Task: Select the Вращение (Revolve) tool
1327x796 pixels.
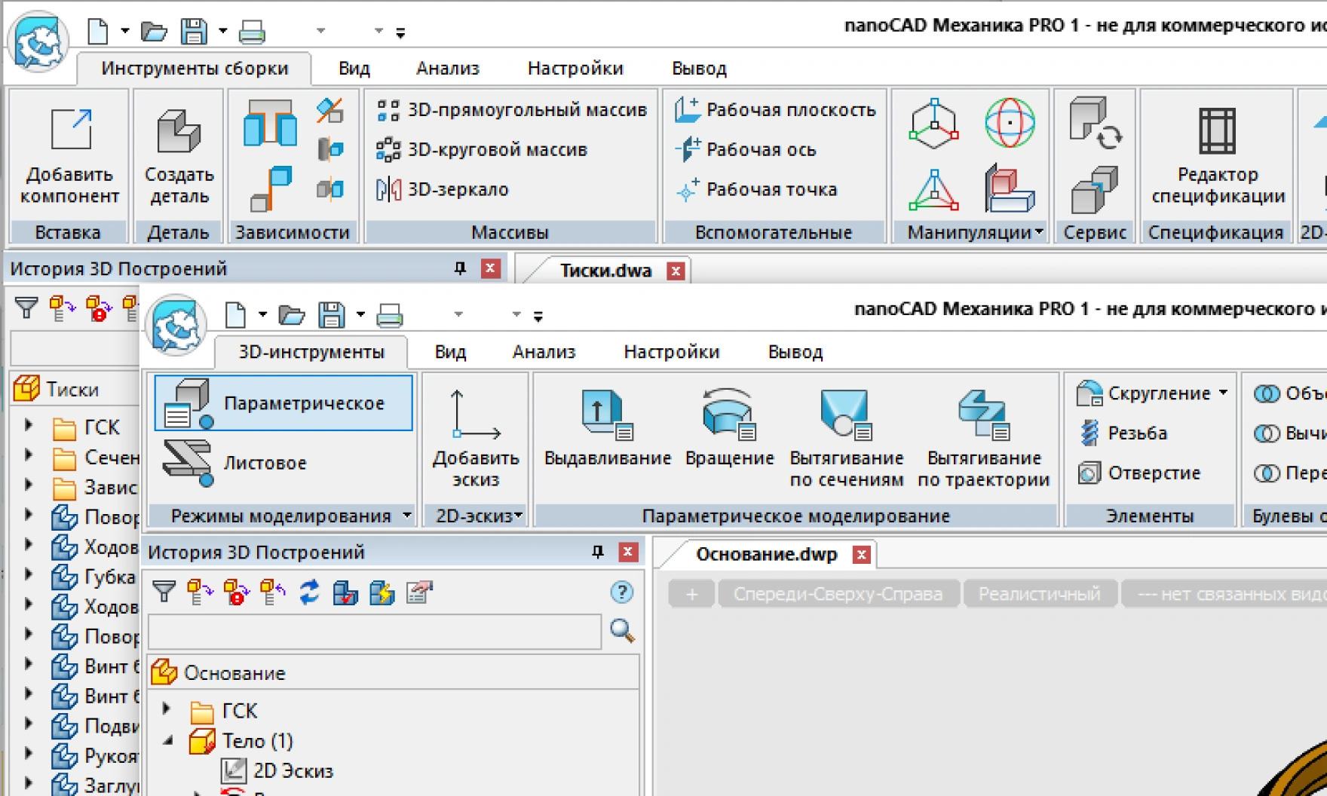Action: pos(728,415)
